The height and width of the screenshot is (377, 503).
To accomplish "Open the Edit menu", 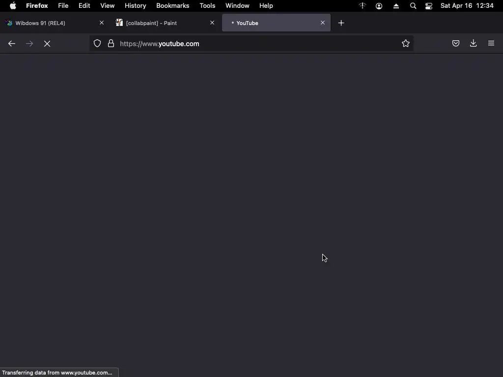I will click(84, 5).
